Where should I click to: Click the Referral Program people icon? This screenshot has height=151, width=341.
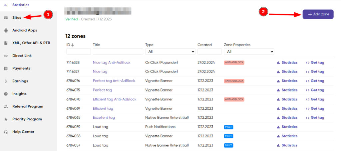pos(6,107)
